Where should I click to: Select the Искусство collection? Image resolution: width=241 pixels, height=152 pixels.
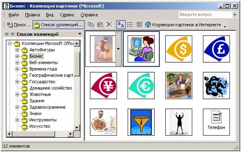coord(40,126)
